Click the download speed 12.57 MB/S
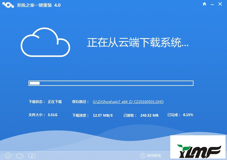 point(103,115)
